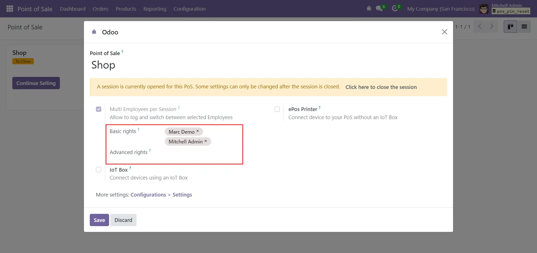The image size is (537, 253).
Task: Click the Shop name field in dialog
Action: coord(268,65)
